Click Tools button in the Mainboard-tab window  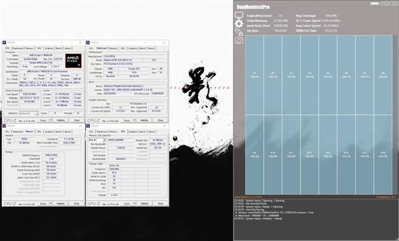coord(126,120)
